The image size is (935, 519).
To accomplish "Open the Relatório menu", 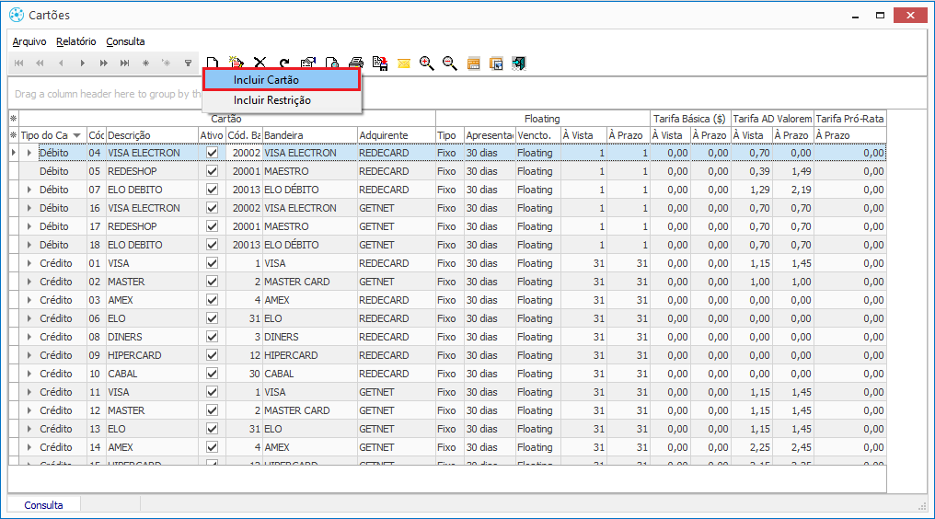I will 75,41.
